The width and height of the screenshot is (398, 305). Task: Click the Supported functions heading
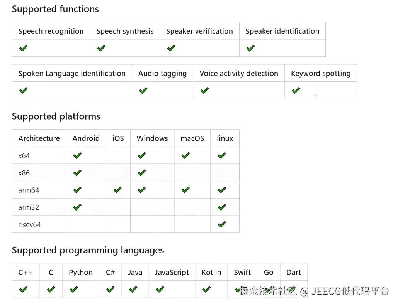tap(55, 9)
